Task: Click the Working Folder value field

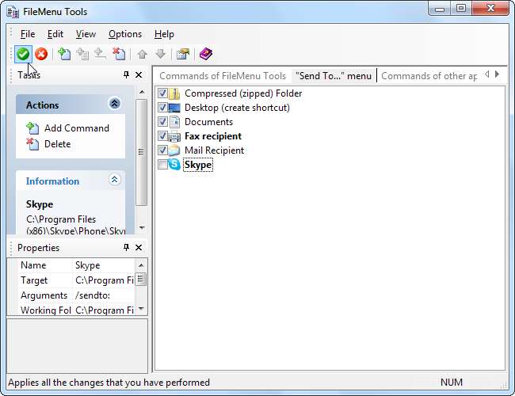Action: [x=103, y=310]
